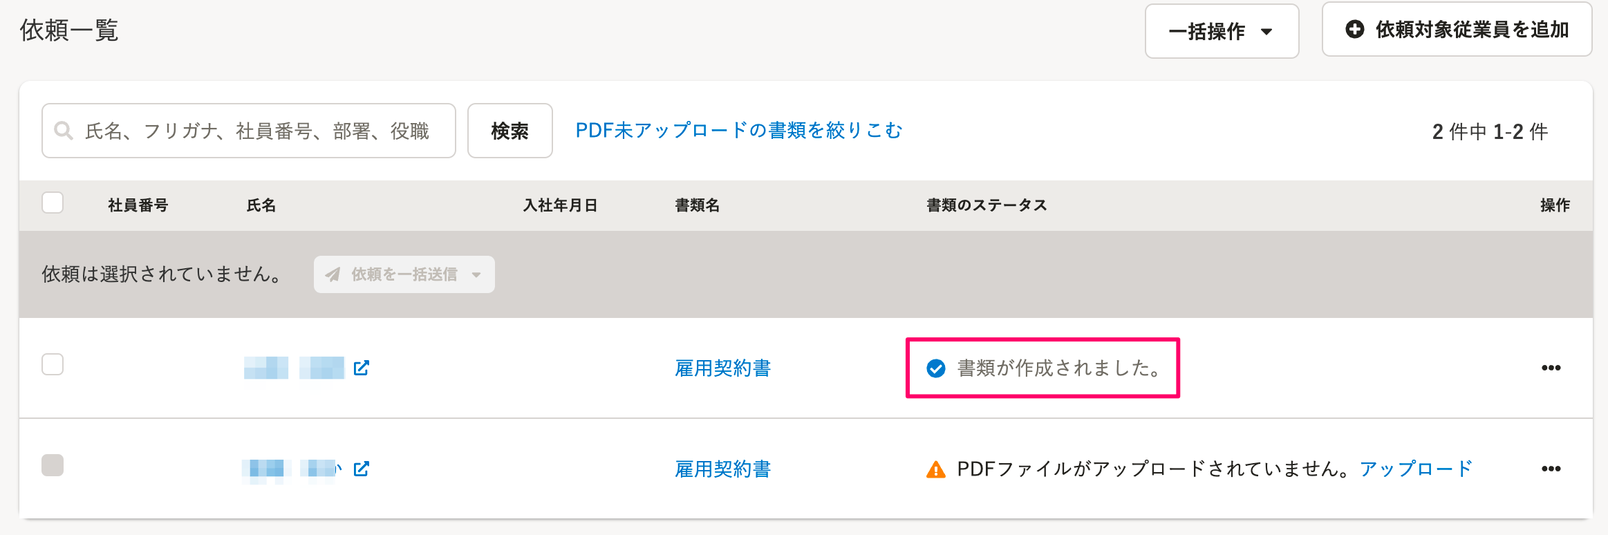The width and height of the screenshot is (1608, 535).
Task: Open second employee's external link icon
Action: click(x=361, y=469)
